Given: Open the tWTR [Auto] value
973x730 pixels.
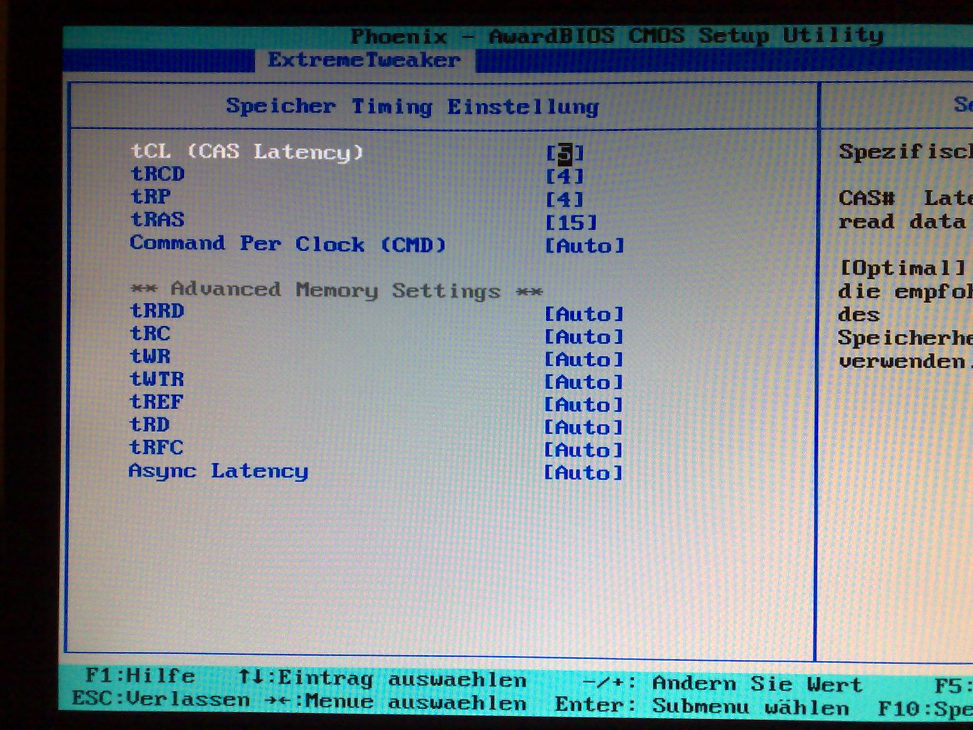Looking at the screenshot, I should click(x=584, y=382).
